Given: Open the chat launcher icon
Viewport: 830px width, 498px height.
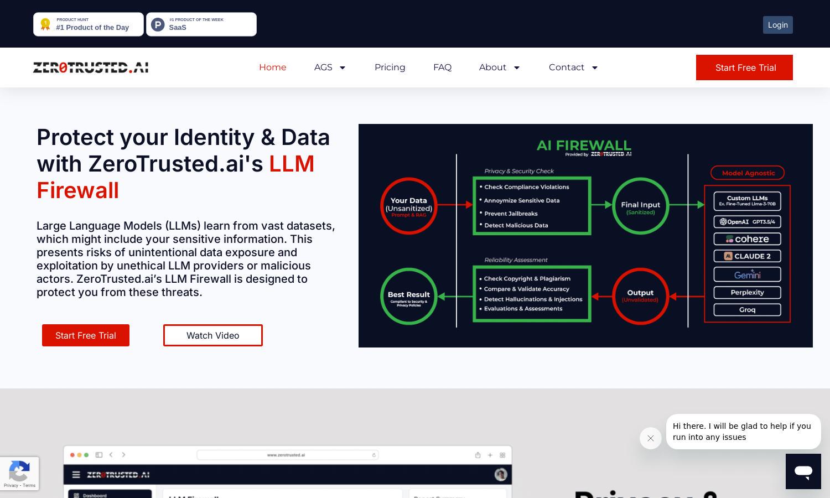Looking at the screenshot, I should pos(803,471).
